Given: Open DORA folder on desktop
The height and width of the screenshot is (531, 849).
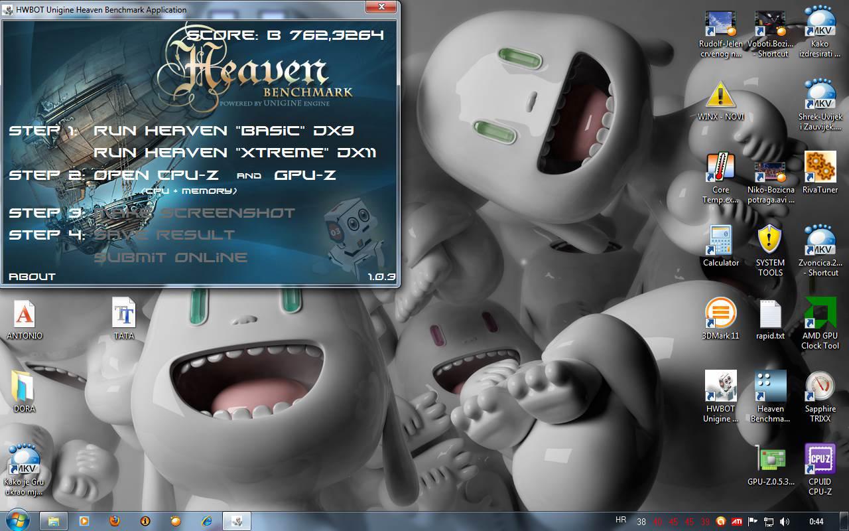Looking at the screenshot, I should pyautogui.click(x=25, y=392).
